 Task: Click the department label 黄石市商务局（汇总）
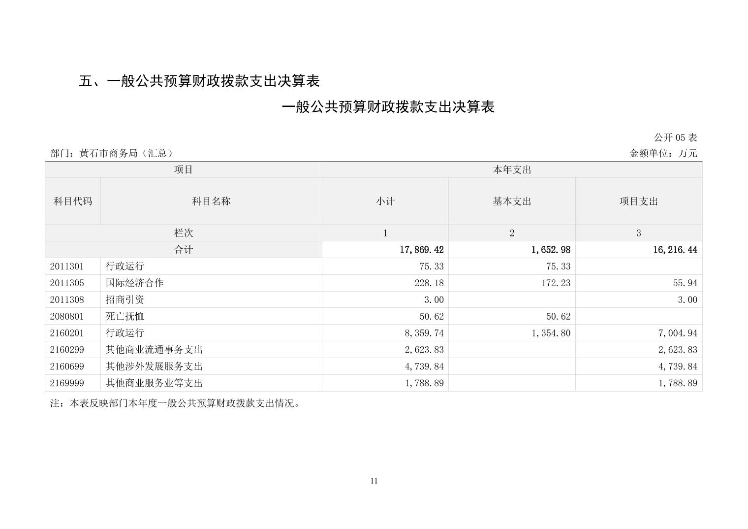coord(112,153)
